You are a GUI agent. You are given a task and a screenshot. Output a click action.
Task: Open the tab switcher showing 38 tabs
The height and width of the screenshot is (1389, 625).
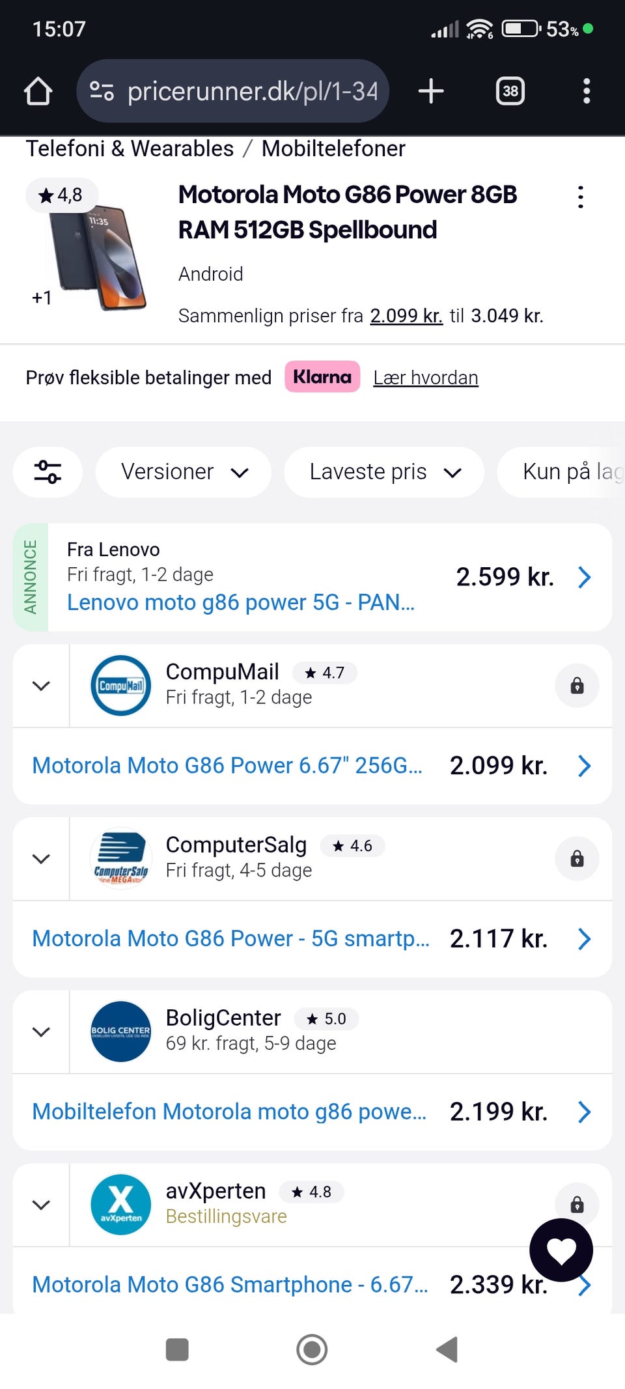510,91
